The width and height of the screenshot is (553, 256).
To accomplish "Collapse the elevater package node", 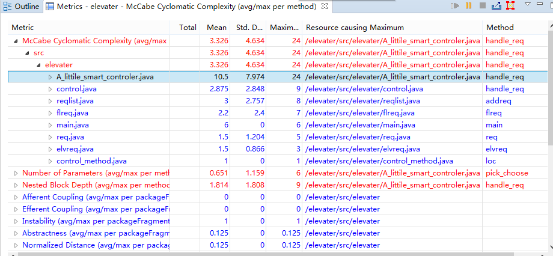I will [38, 65].
